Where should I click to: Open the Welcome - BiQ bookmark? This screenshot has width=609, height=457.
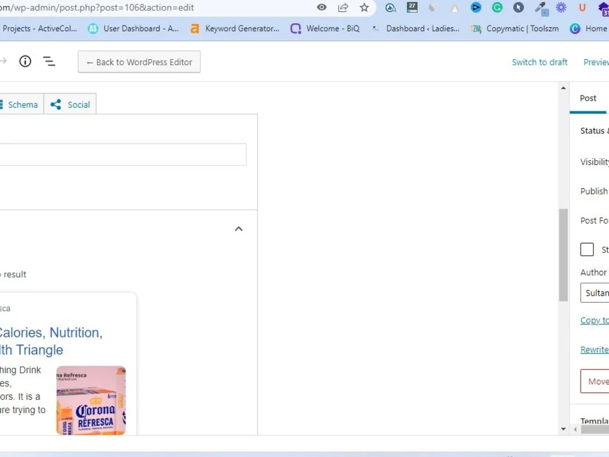pyautogui.click(x=325, y=29)
